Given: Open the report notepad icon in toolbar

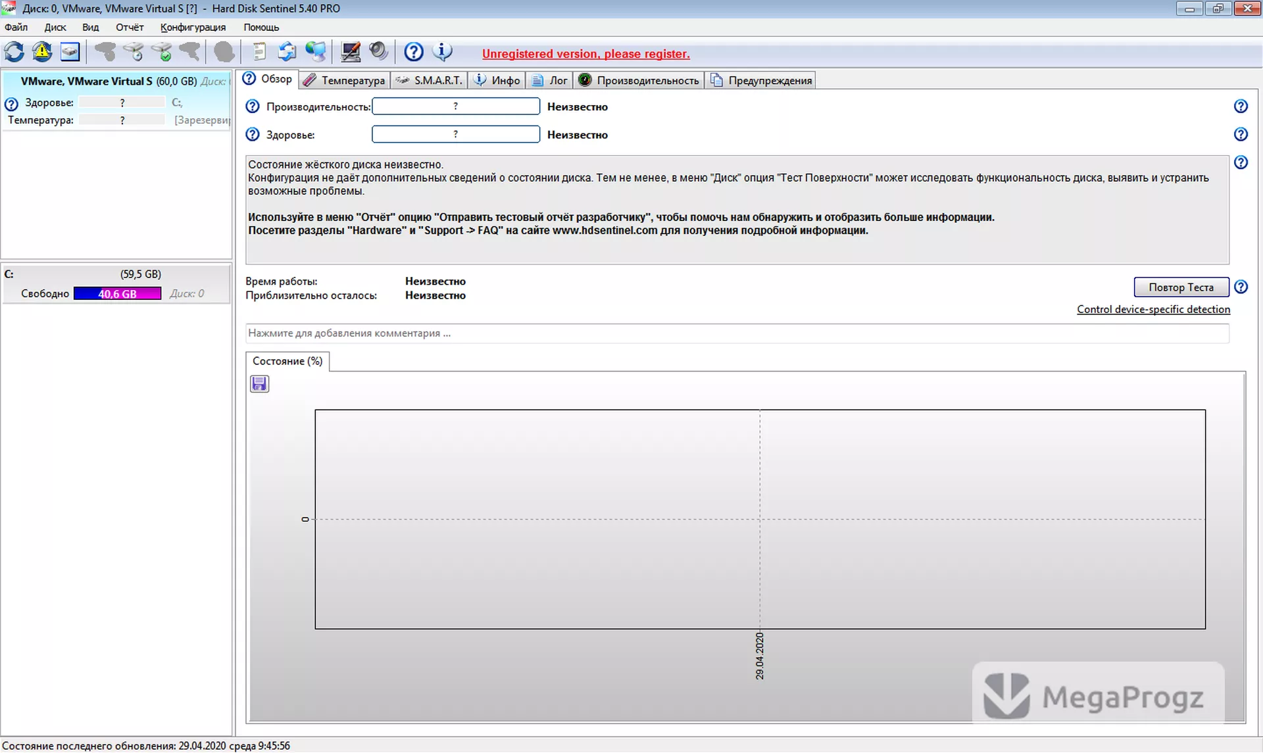Looking at the screenshot, I should pos(259,51).
